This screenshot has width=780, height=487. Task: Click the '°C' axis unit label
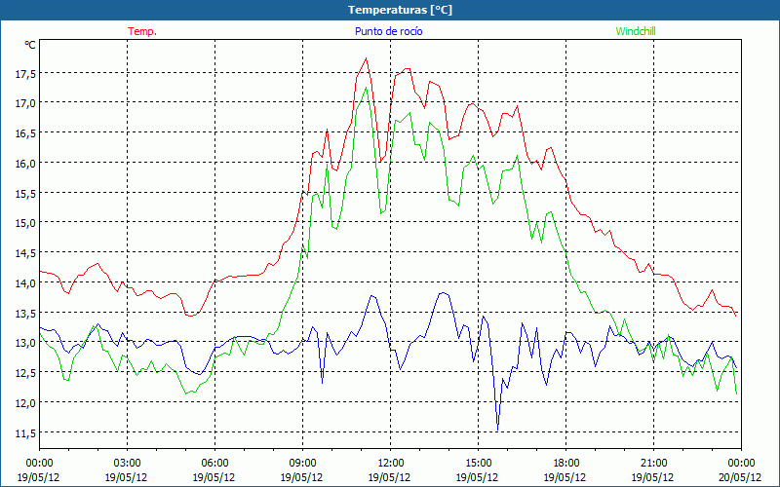pyautogui.click(x=30, y=45)
